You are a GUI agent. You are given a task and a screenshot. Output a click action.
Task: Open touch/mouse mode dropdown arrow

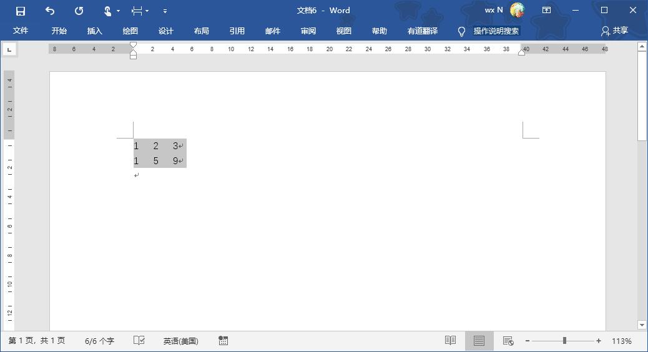pos(118,11)
